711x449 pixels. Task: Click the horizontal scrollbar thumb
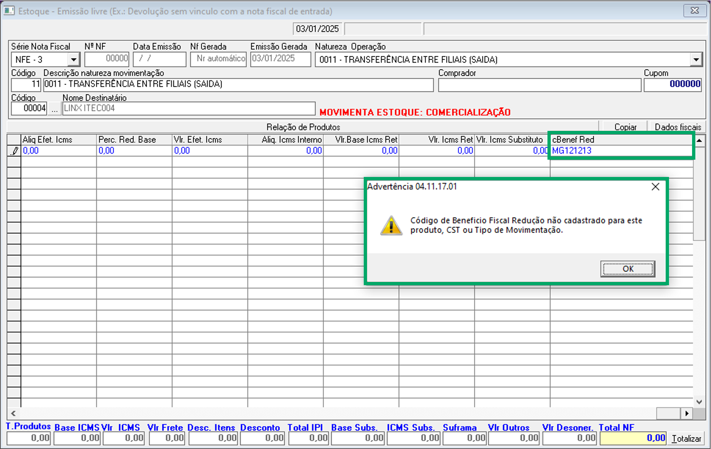(668, 413)
